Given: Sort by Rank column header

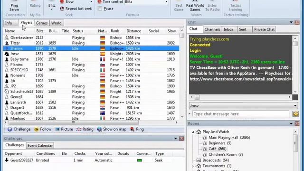Looking at the screenshot, I should [115, 31].
